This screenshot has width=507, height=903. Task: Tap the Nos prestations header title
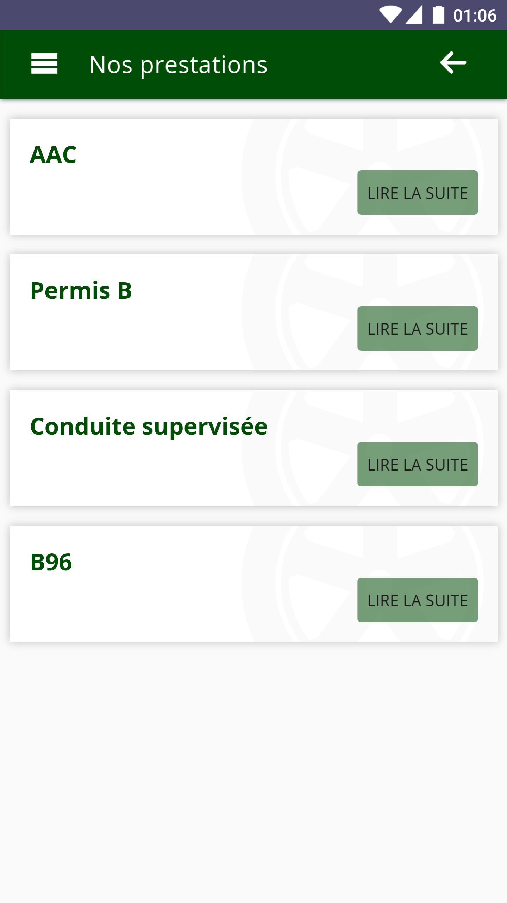[178, 65]
